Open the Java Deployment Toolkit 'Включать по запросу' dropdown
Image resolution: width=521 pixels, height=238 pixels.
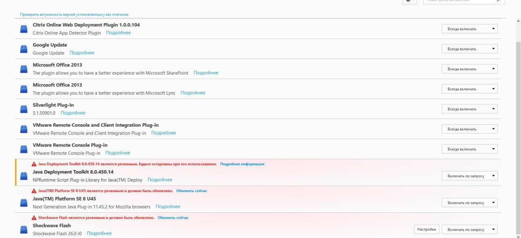(470, 176)
